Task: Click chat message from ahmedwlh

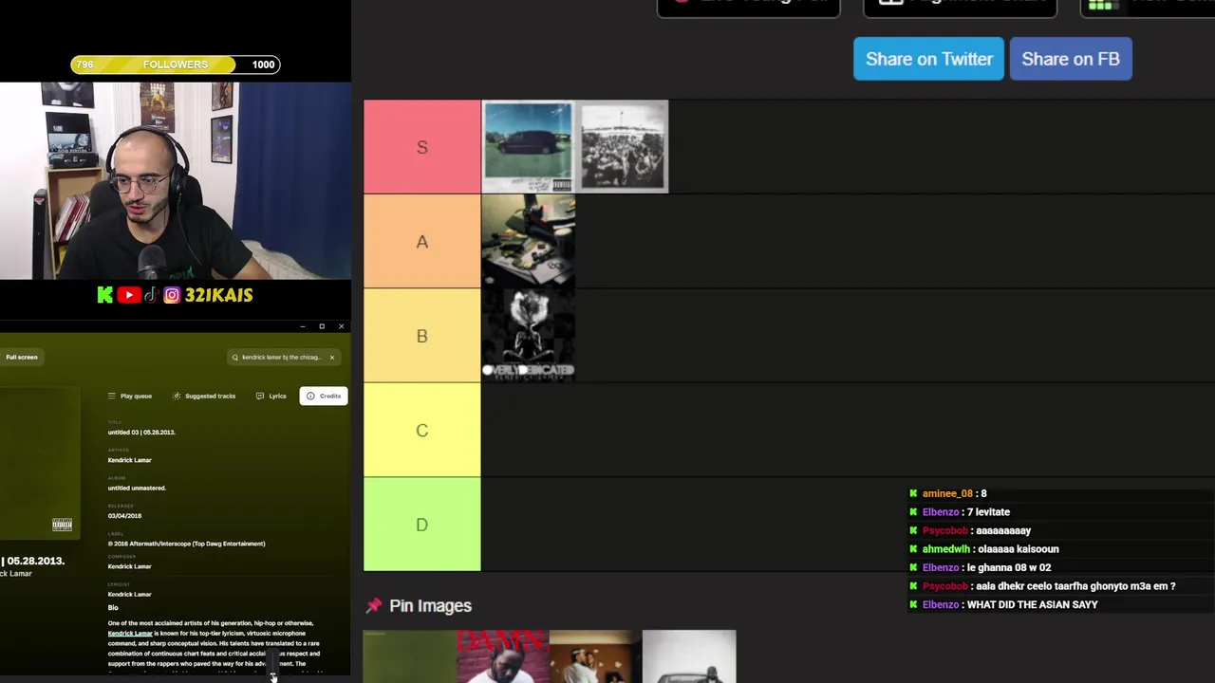Action: tap(983, 549)
